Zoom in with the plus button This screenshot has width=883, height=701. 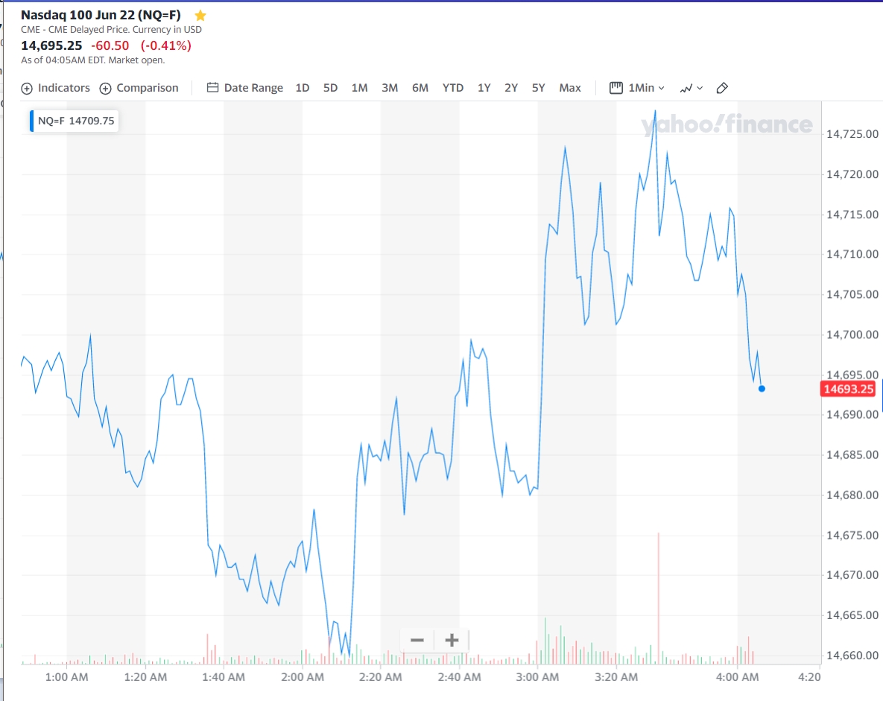(x=452, y=640)
